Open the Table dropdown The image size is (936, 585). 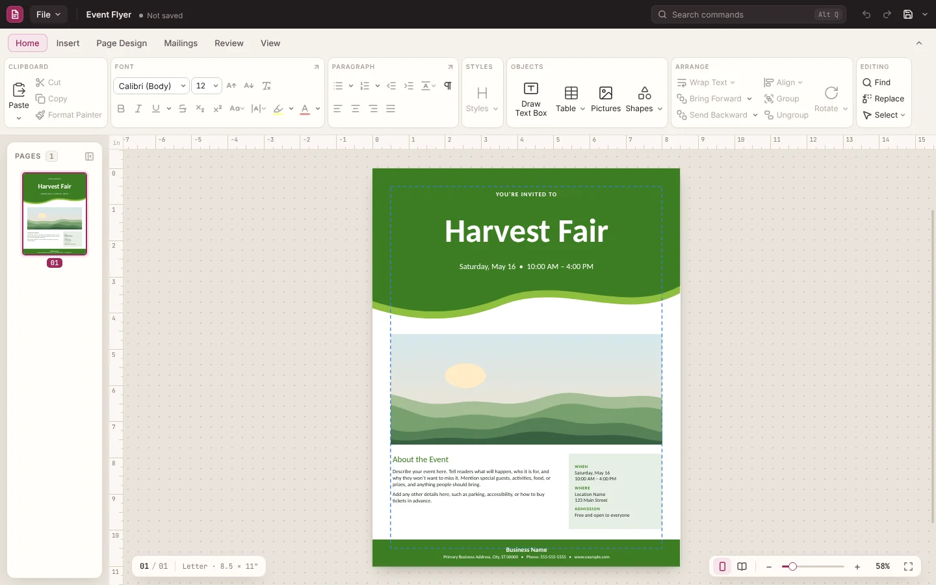571,99
